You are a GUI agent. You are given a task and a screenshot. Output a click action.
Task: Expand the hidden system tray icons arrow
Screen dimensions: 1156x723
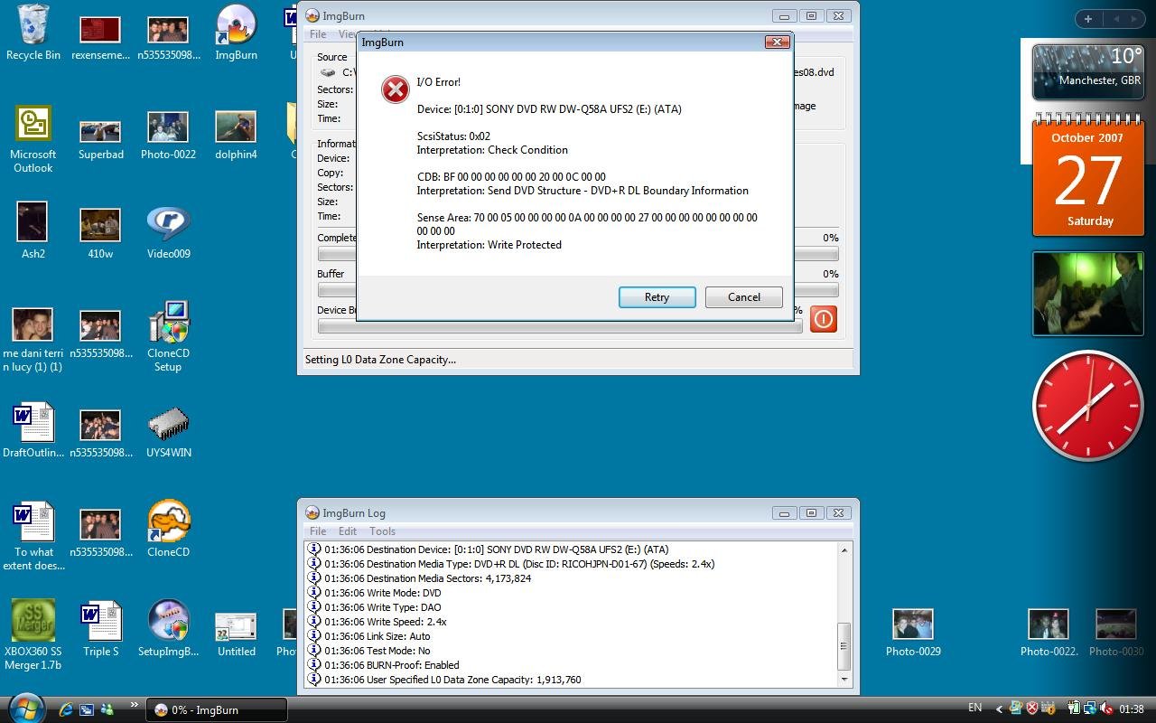(x=999, y=709)
